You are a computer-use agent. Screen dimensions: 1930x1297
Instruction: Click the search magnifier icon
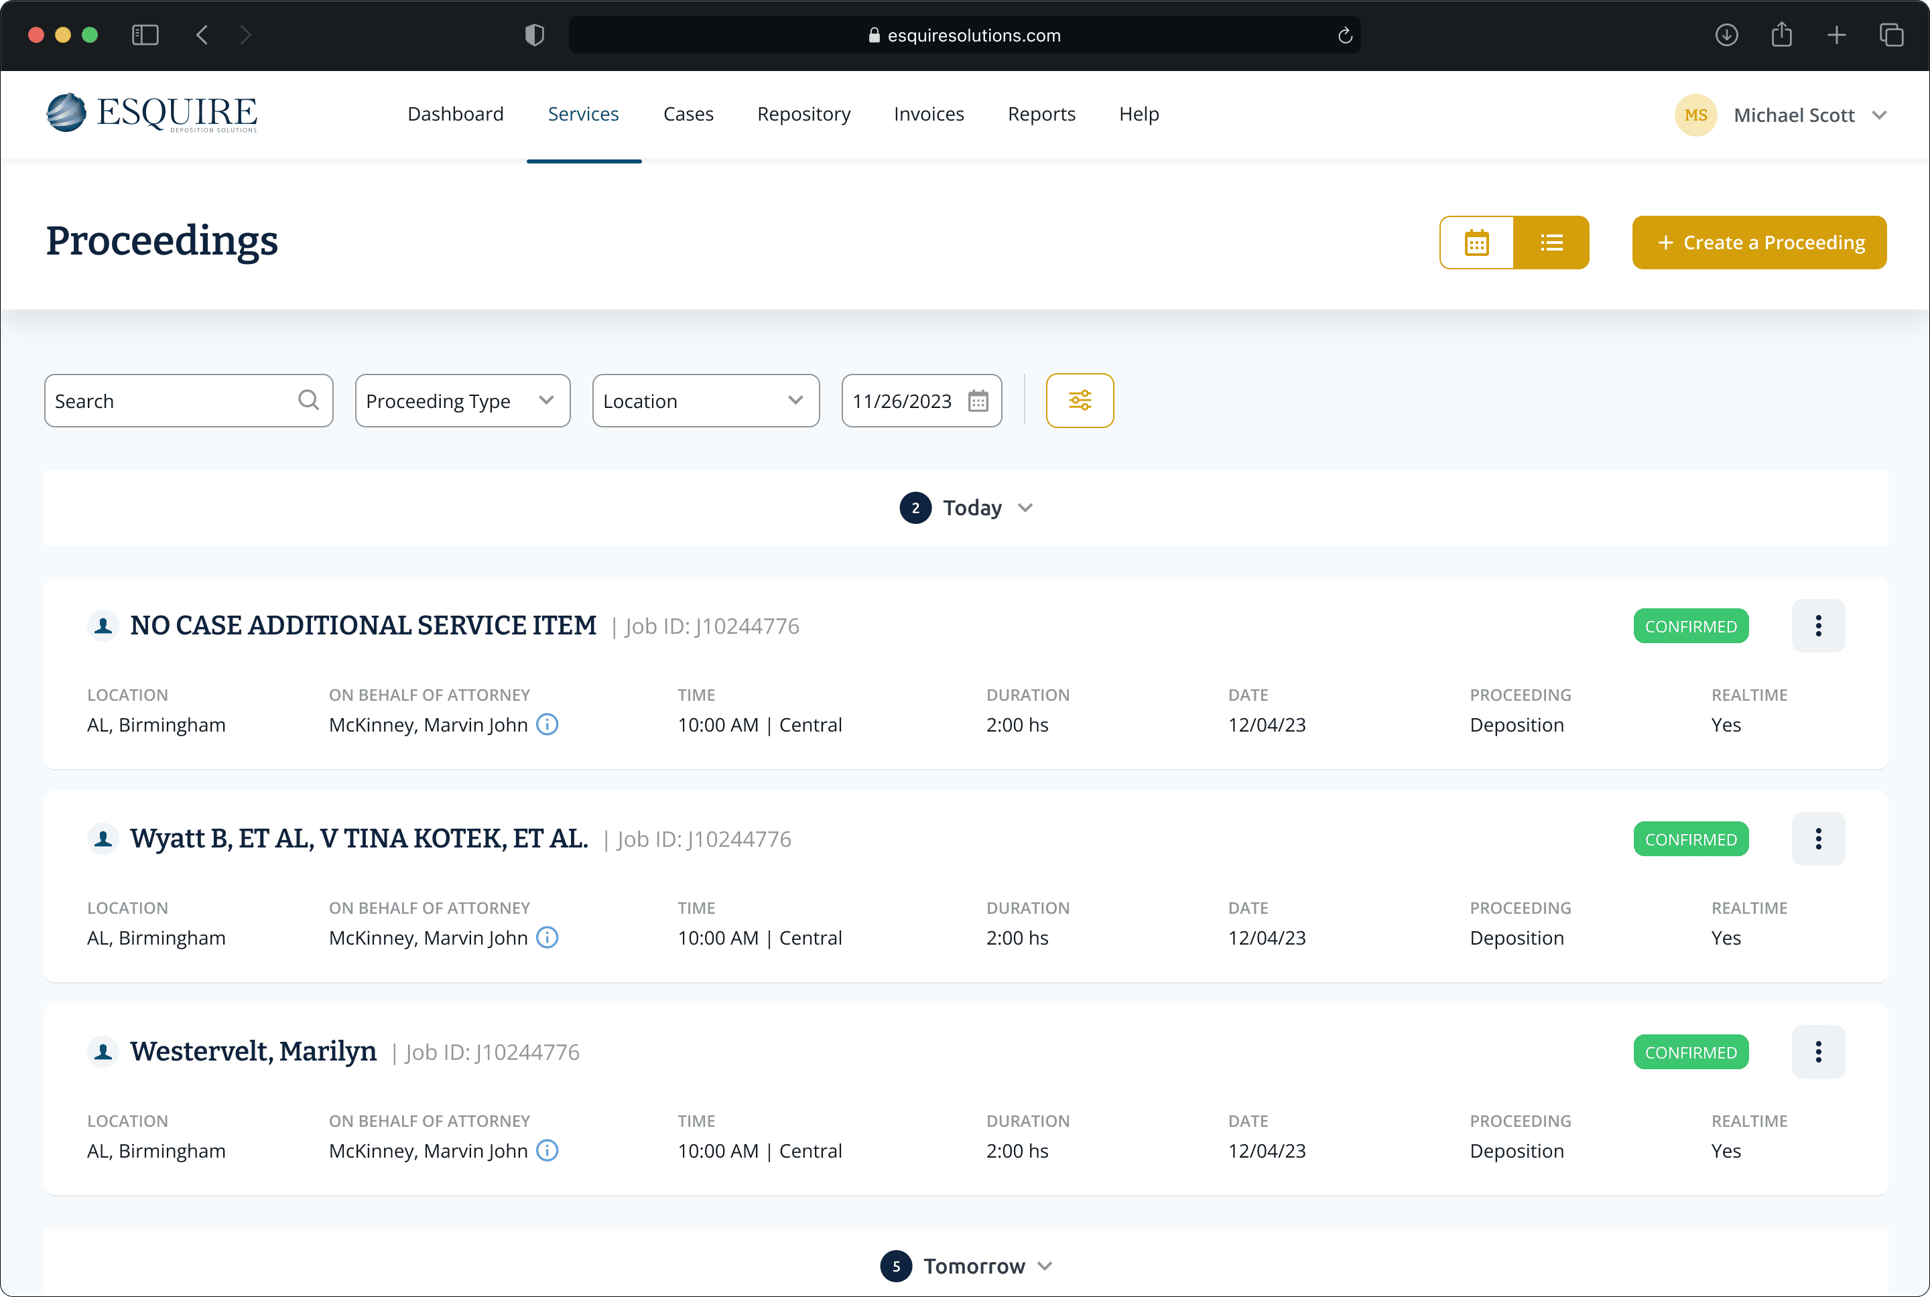(x=308, y=401)
